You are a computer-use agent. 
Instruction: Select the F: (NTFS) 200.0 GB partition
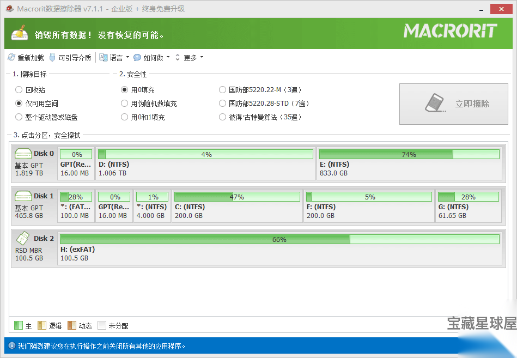coord(369,206)
